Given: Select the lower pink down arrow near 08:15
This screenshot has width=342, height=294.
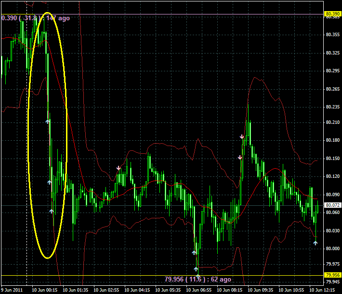Looking at the screenshot, I should tap(240, 157).
